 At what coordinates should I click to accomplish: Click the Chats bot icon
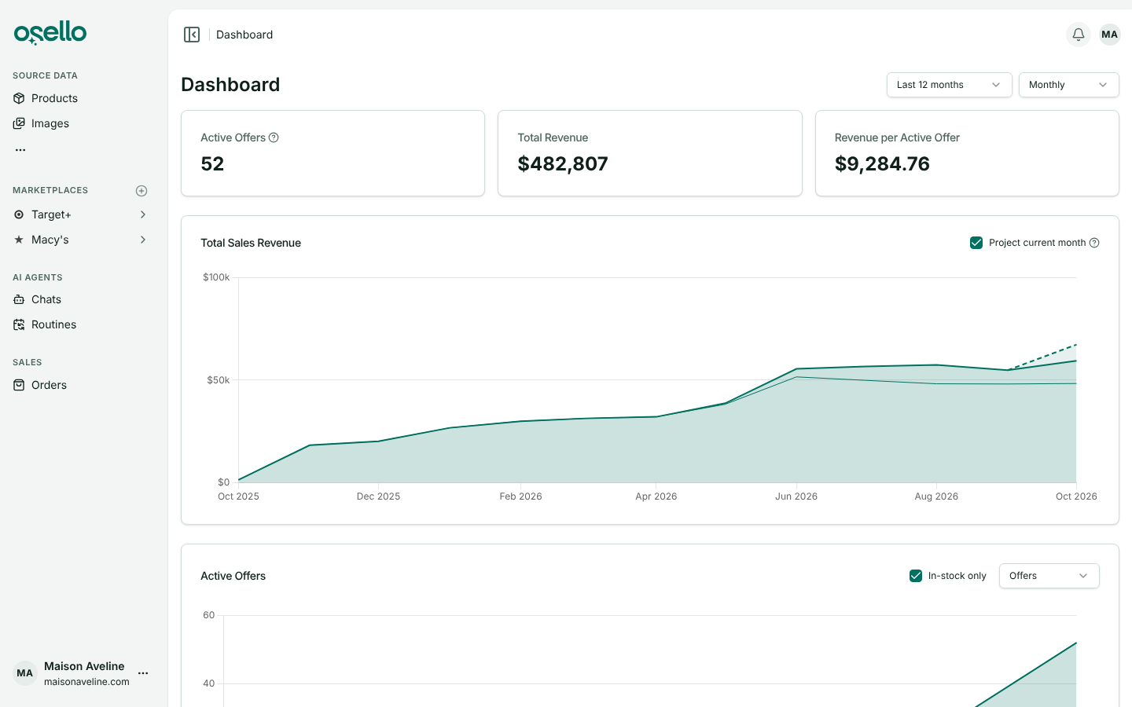tap(19, 299)
